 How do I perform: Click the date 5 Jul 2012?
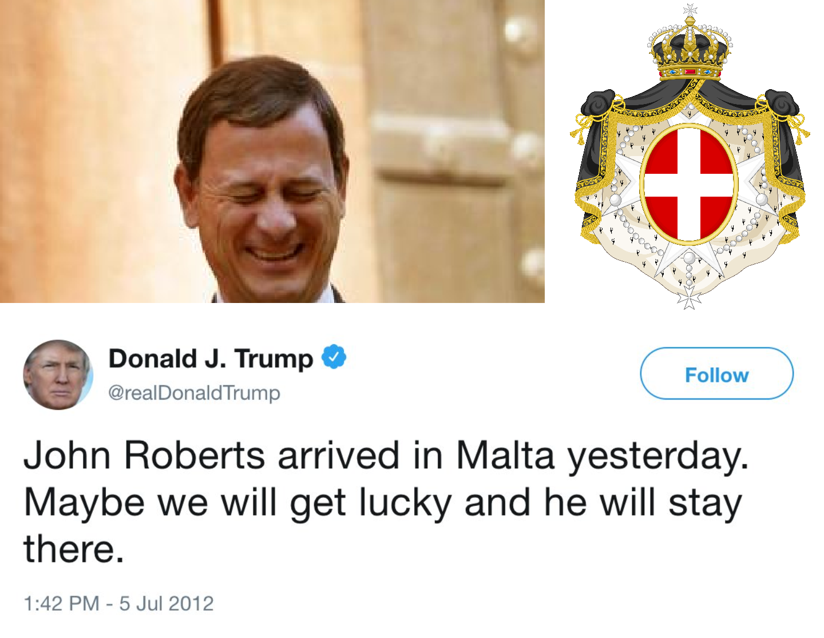[x=167, y=603]
